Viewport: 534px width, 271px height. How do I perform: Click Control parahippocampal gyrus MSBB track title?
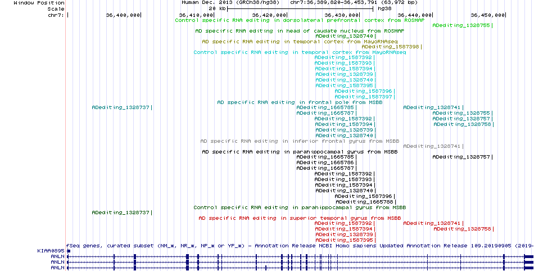299,207
